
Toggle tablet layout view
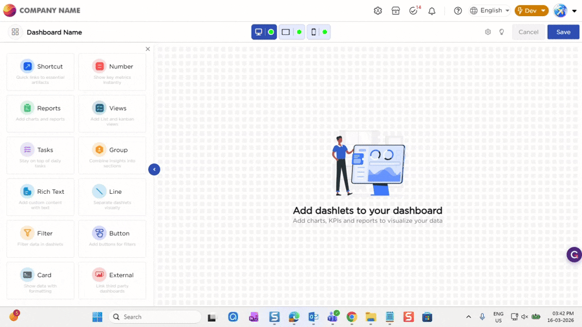(286, 32)
